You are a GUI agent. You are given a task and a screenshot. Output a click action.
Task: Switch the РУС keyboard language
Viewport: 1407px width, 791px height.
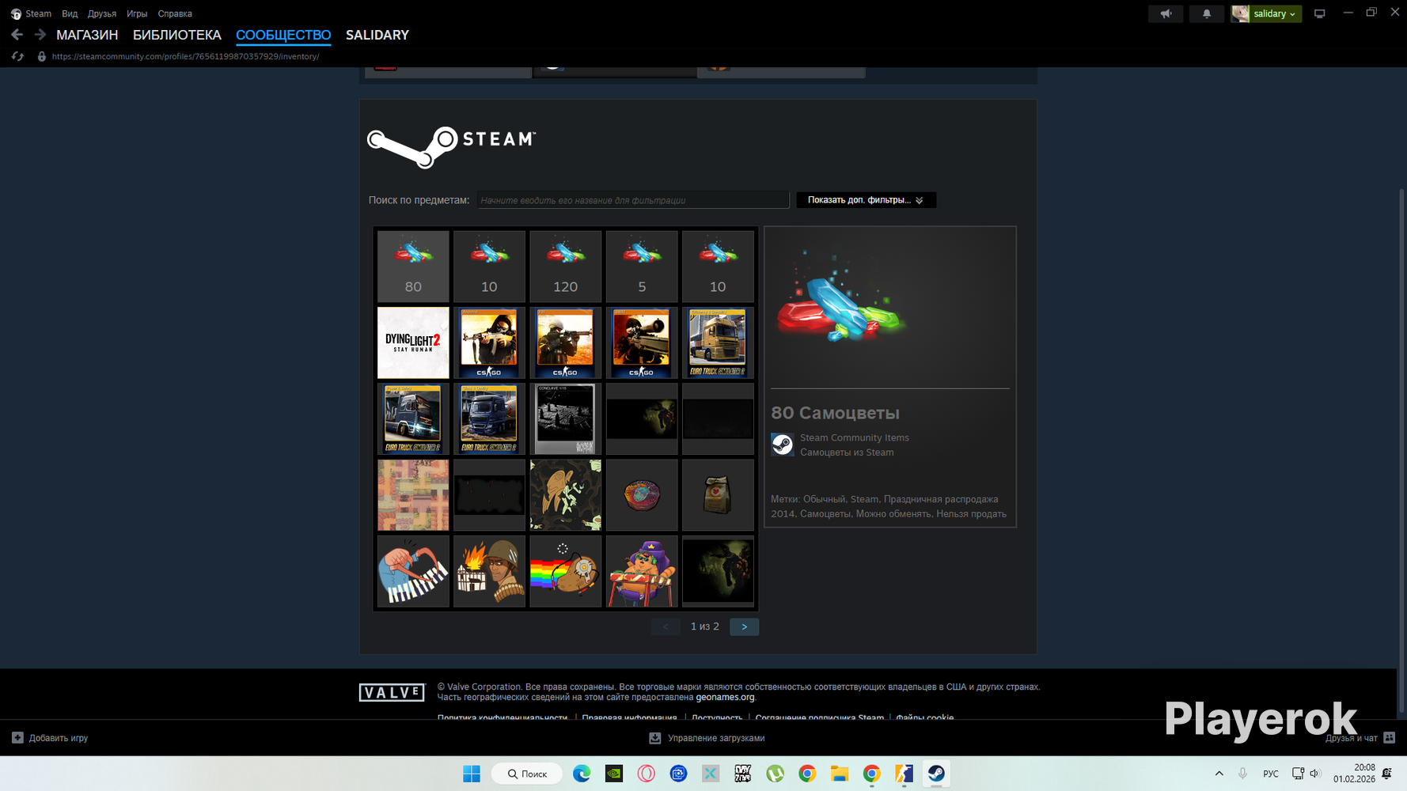[1271, 774]
